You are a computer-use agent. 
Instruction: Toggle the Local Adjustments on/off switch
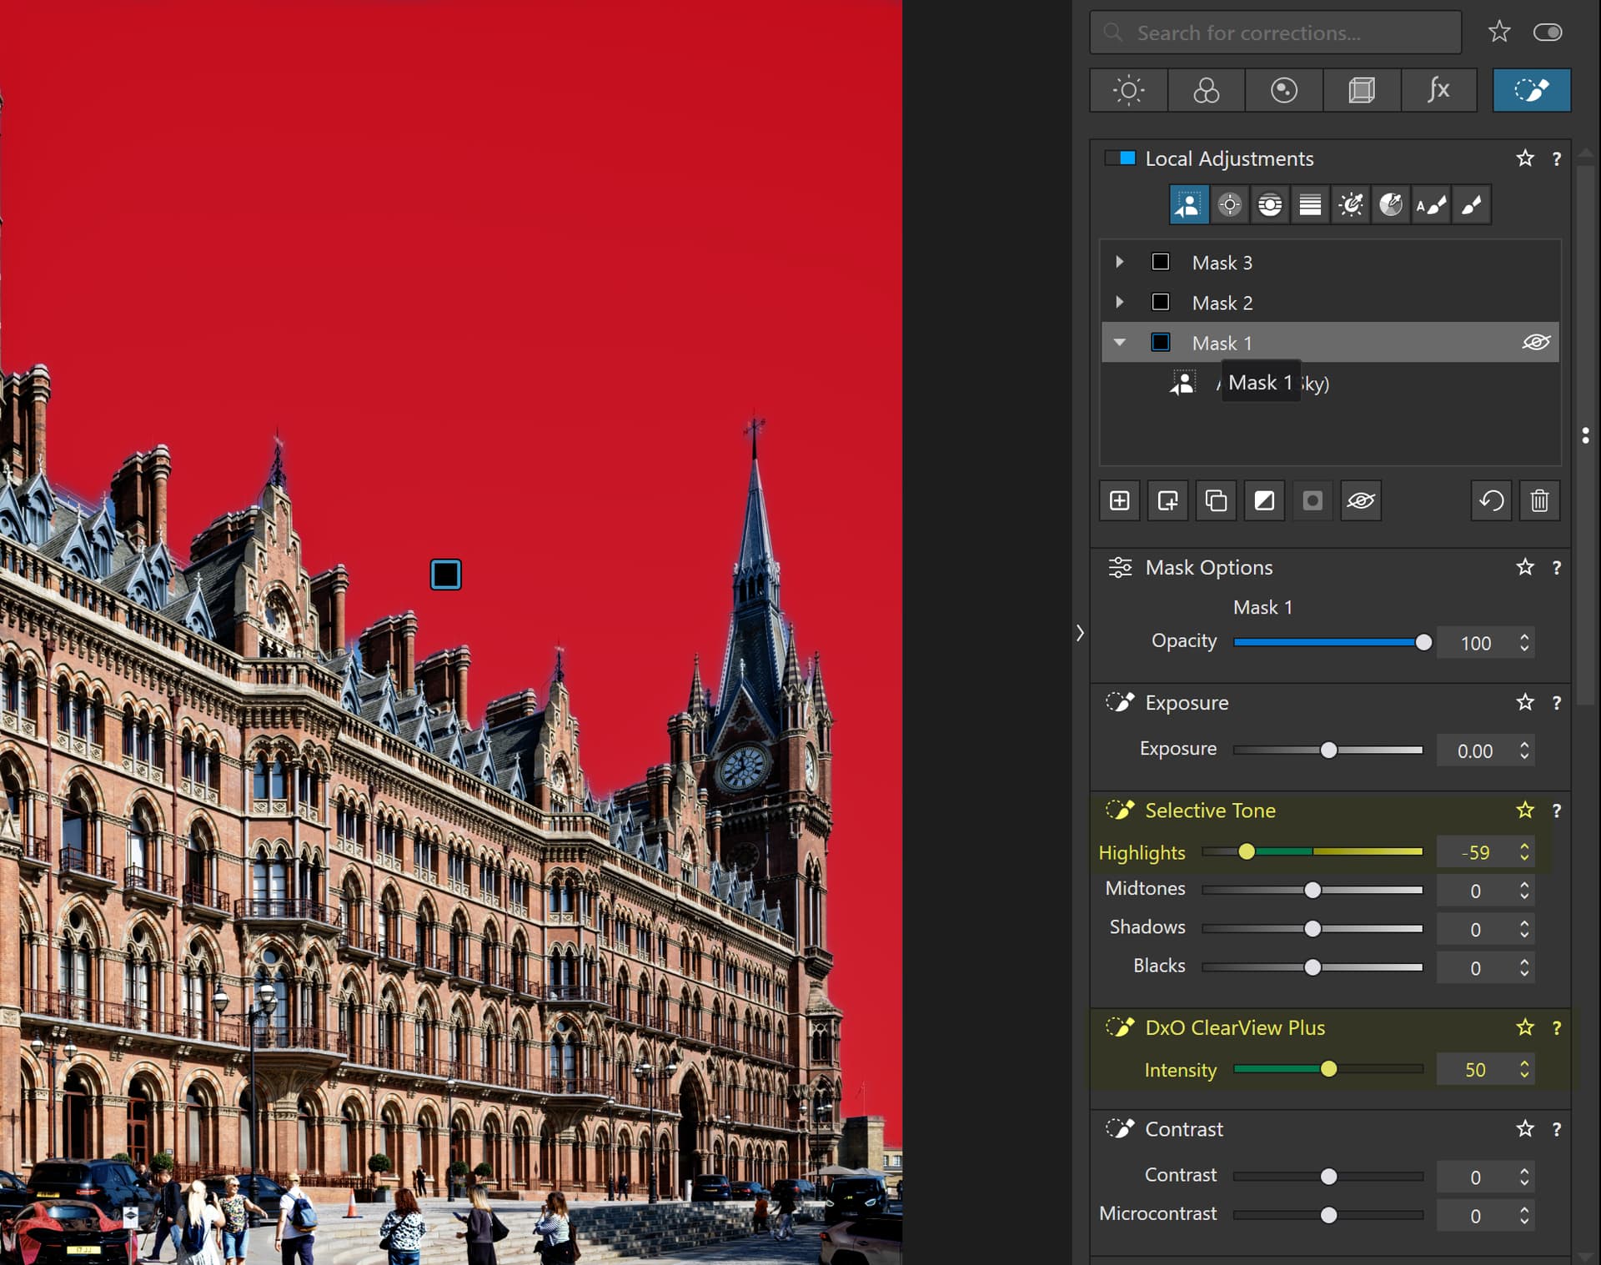[x=1120, y=158]
